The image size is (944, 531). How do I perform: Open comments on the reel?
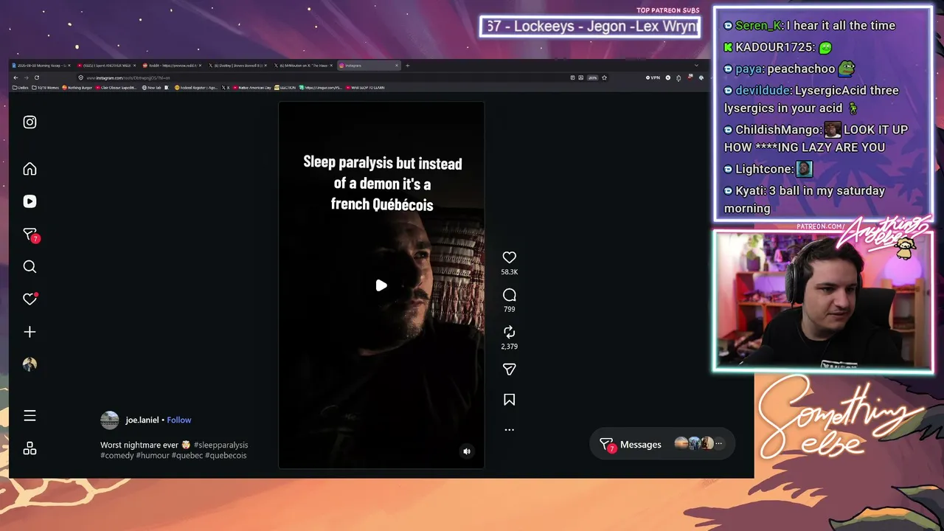(x=509, y=295)
